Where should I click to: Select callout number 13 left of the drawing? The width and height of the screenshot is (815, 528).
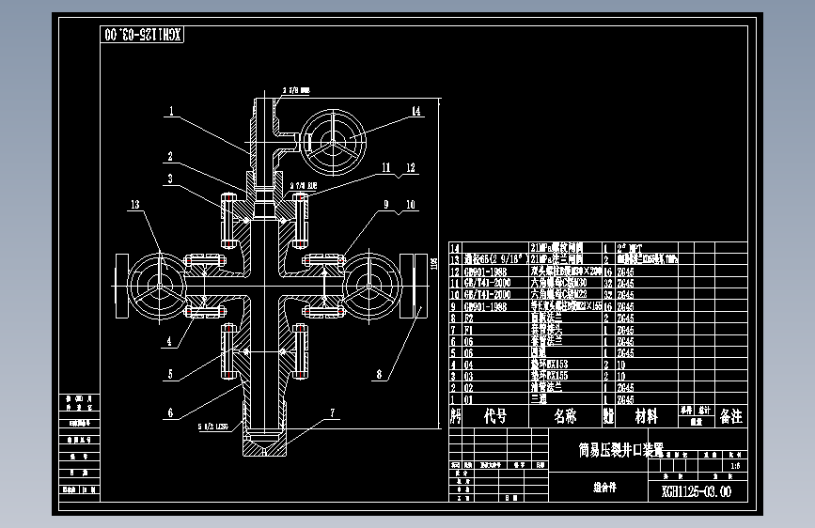point(135,205)
